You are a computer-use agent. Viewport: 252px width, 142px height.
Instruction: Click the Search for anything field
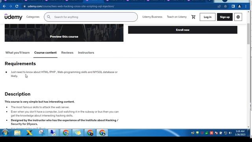(91, 17)
